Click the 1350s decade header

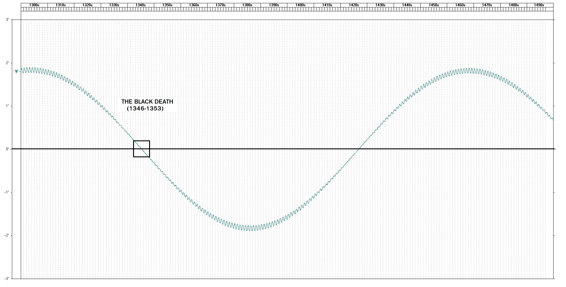click(167, 5)
